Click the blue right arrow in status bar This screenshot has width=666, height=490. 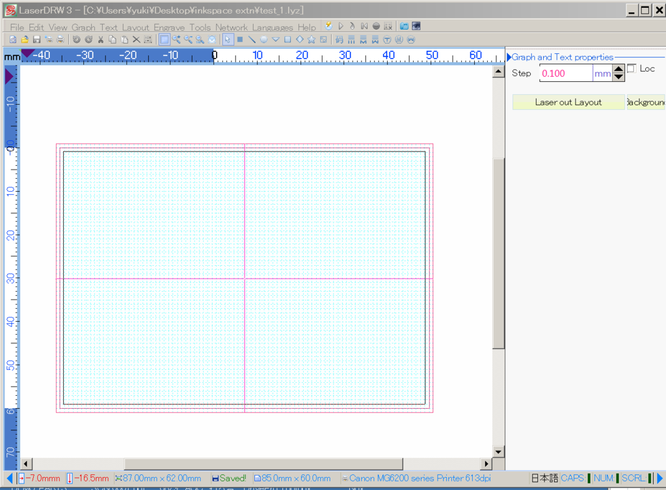[x=659, y=478]
